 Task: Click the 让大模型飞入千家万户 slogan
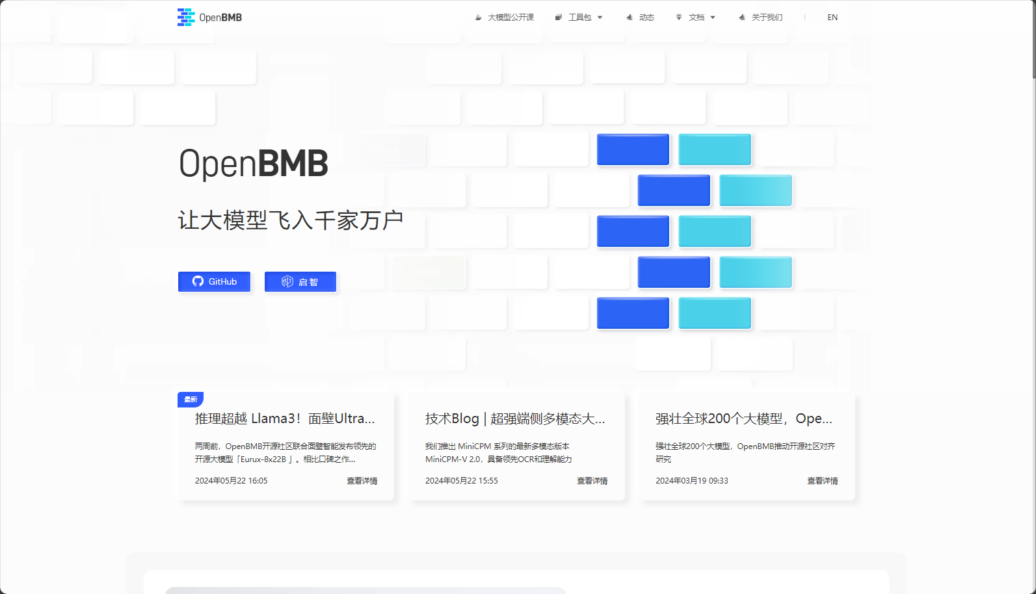click(291, 220)
